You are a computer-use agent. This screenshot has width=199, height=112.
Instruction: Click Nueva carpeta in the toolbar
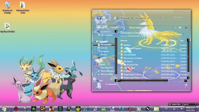pos(135,28)
